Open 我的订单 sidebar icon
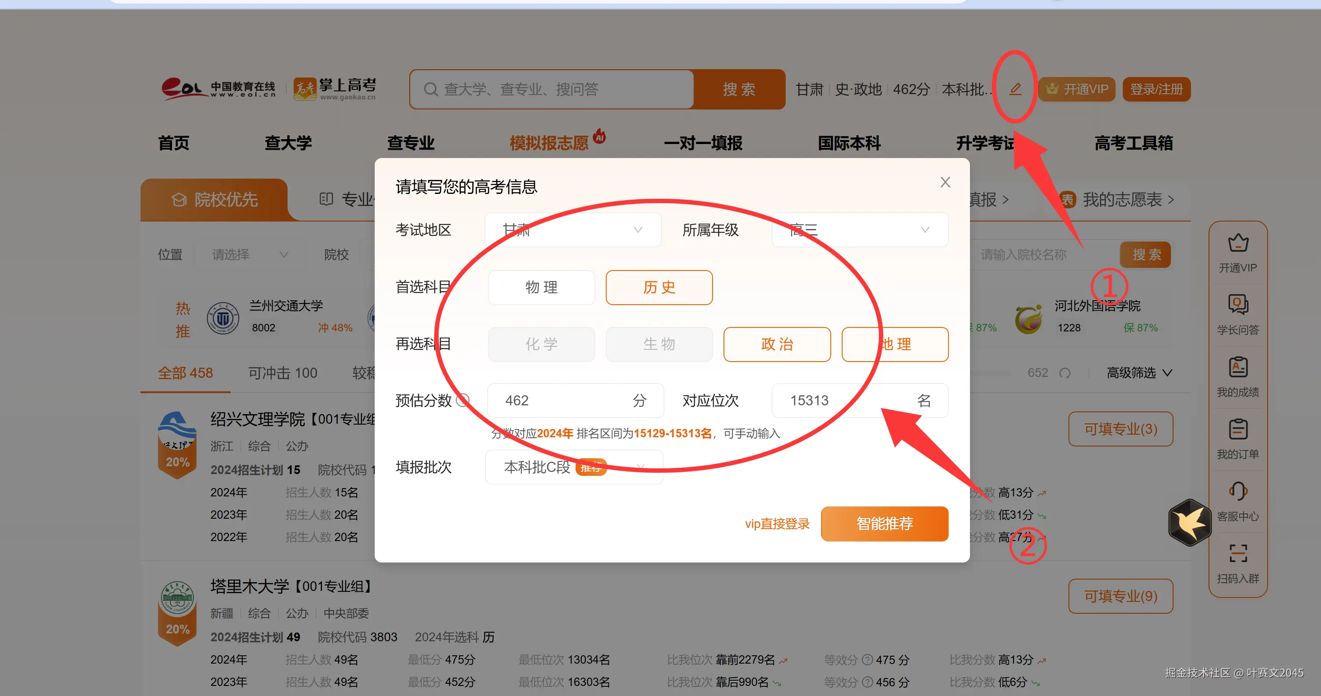Image resolution: width=1321 pixels, height=696 pixels. click(1237, 430)
